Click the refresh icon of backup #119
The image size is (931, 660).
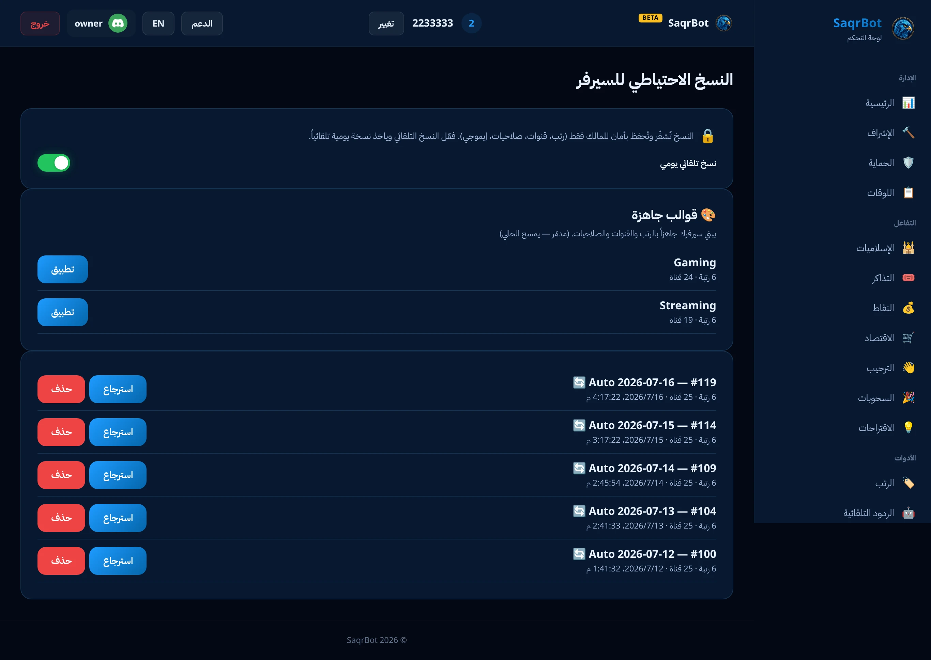pos(579,382)
